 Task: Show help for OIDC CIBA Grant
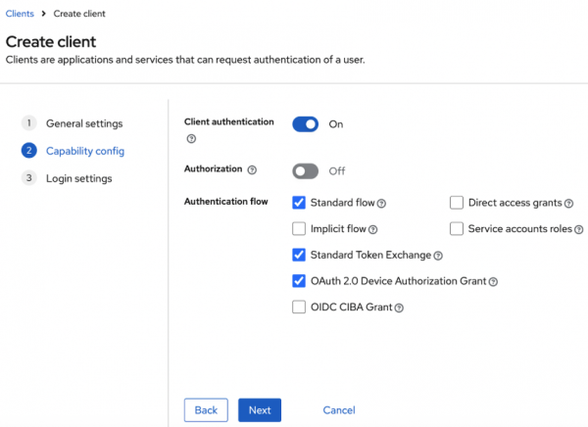point(399,308)
